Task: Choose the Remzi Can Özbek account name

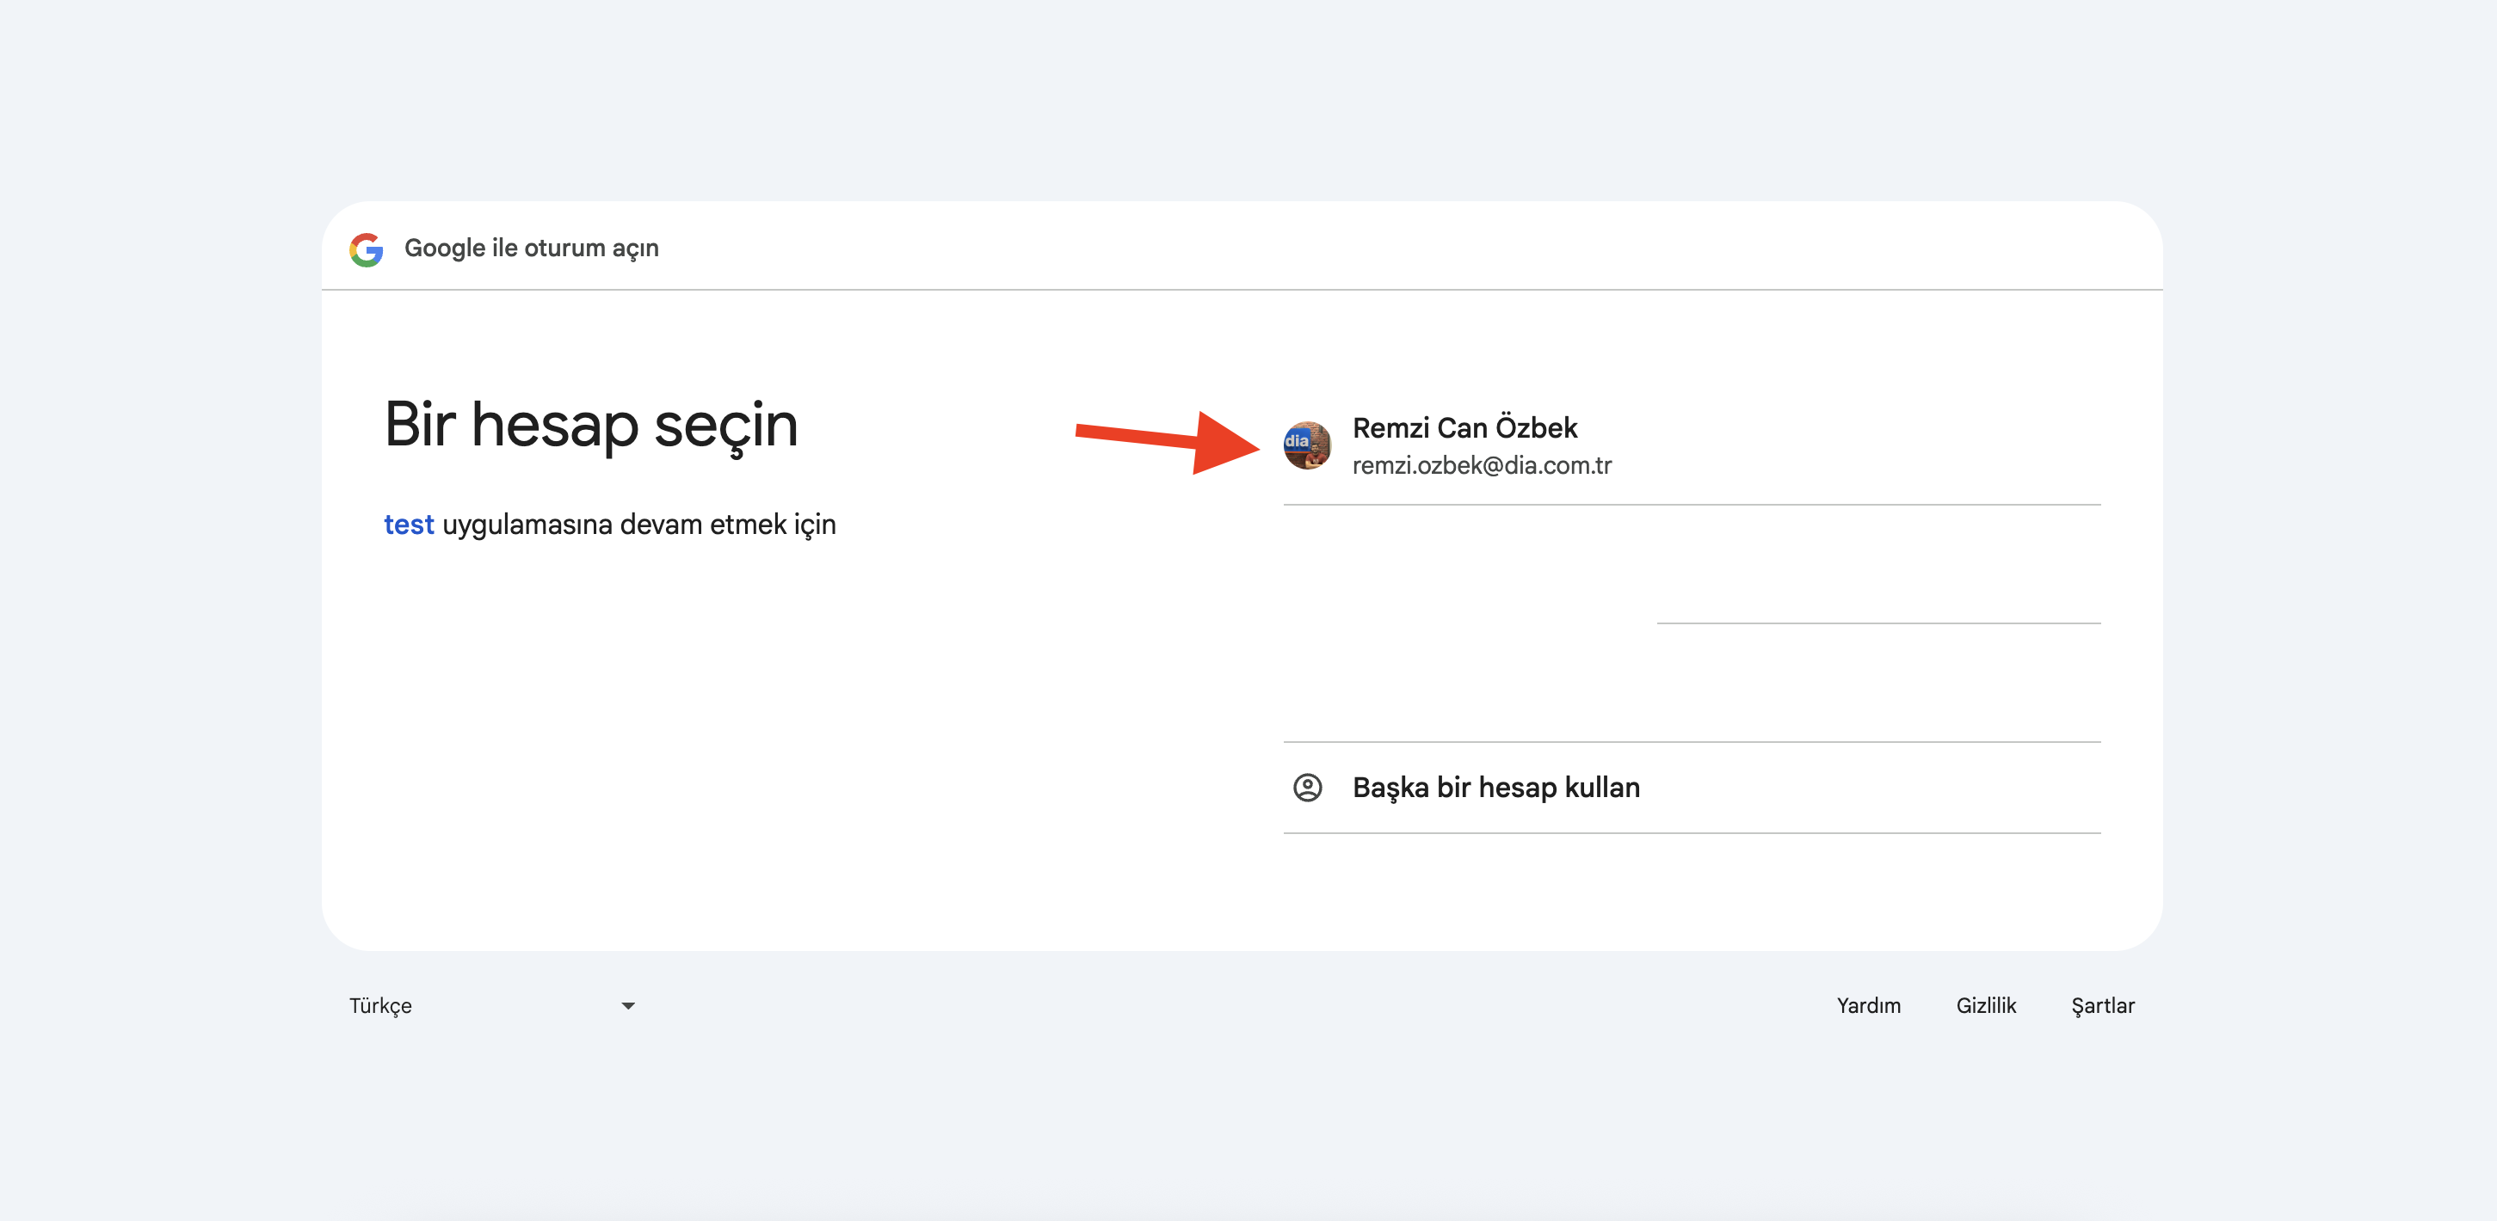Action: click(x=1464, y=427)
